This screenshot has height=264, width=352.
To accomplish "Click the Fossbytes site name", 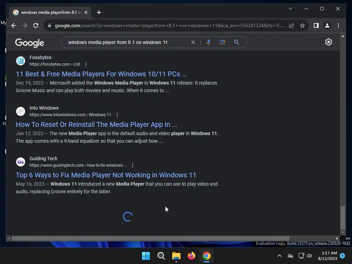I will (41, 57).
